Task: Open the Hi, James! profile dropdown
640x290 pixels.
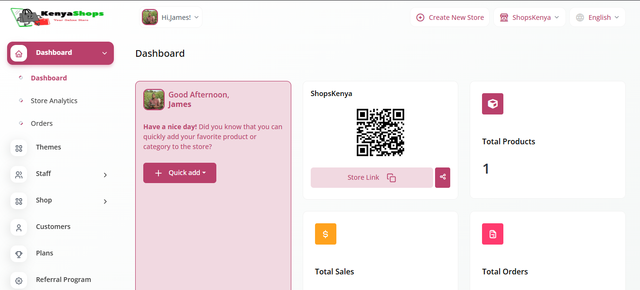Action: [171, 18]
